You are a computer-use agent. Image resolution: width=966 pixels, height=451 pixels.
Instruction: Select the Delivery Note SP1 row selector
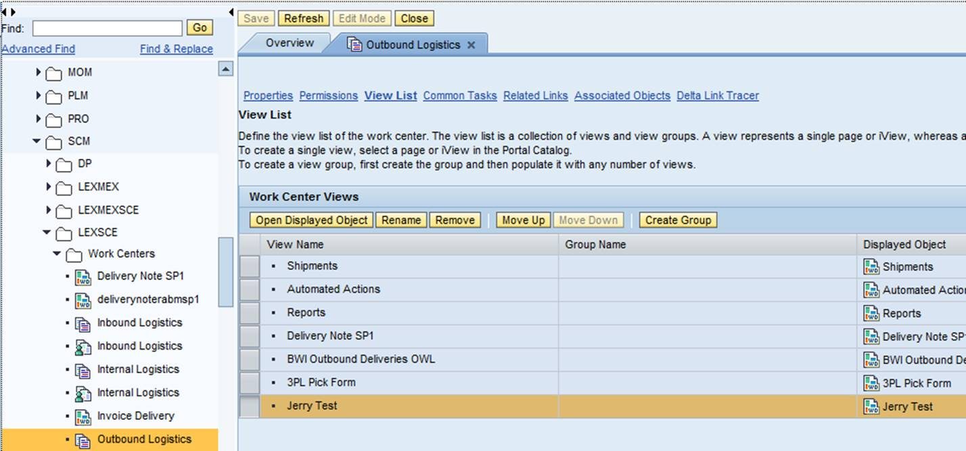coord(250,336)
